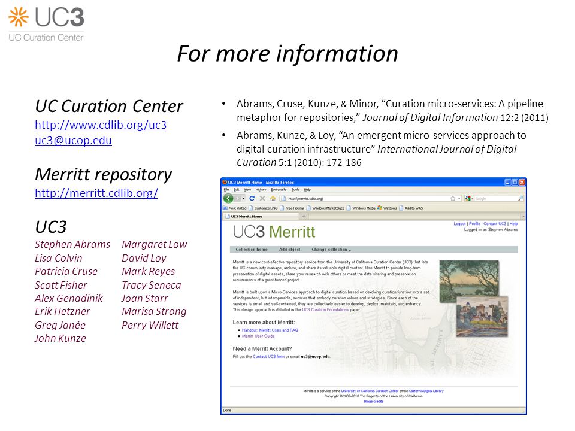Click "Done" in browser status bar

pyautogui.click(x=227, y=411)
